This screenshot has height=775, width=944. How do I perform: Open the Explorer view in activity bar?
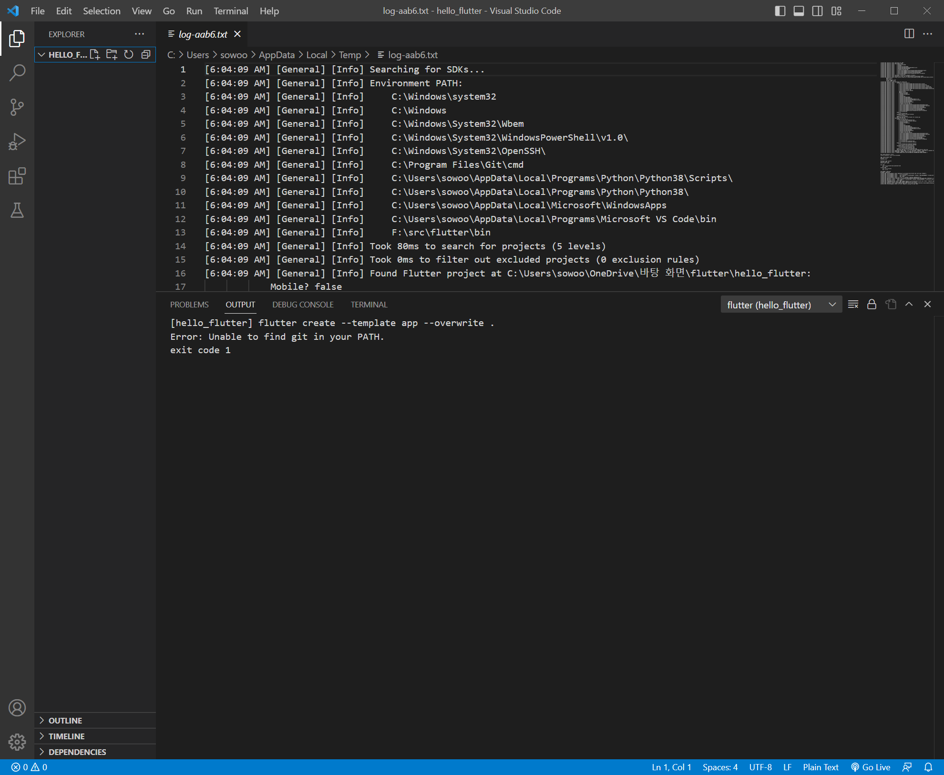[x=17, y=39]
